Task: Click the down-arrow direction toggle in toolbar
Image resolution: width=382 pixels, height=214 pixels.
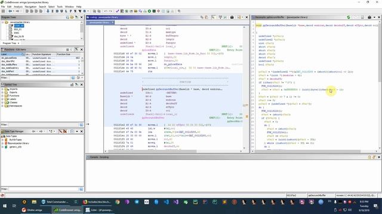Action: [48, 11]
